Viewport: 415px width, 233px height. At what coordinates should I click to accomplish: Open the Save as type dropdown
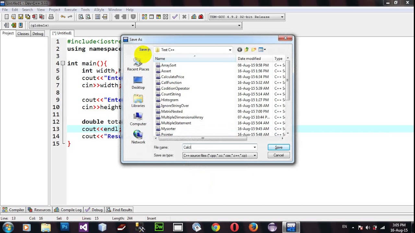click(x=255, y=155)
